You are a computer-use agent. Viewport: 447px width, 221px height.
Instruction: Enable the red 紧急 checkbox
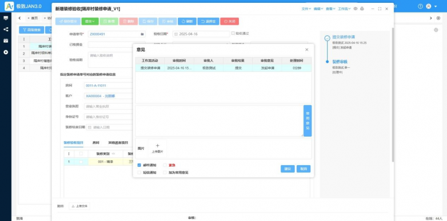pyautogui.click(x=165, y=165)
